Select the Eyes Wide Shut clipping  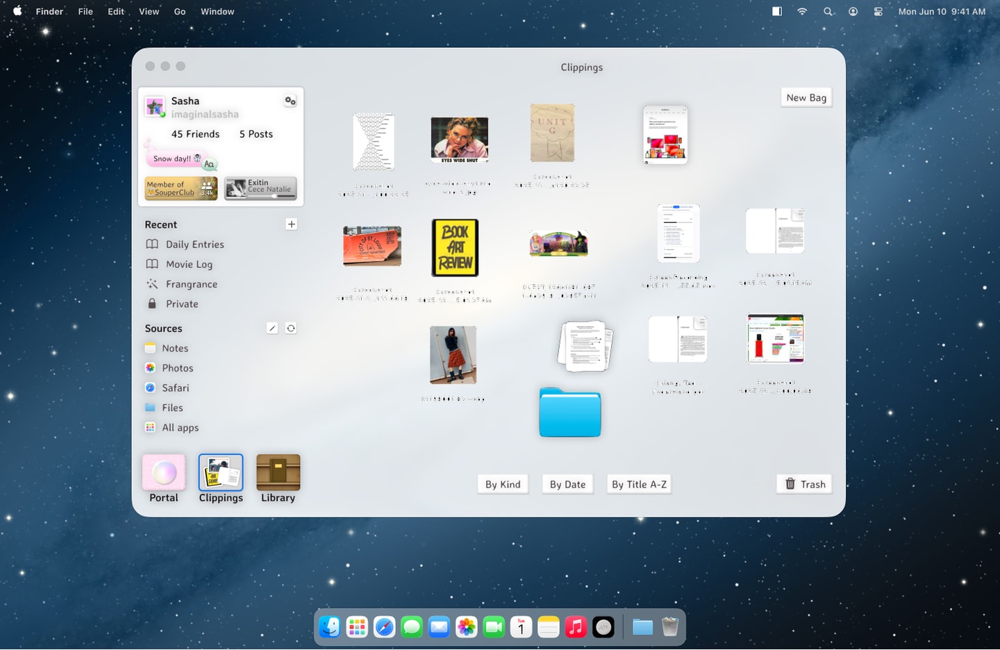460,140
